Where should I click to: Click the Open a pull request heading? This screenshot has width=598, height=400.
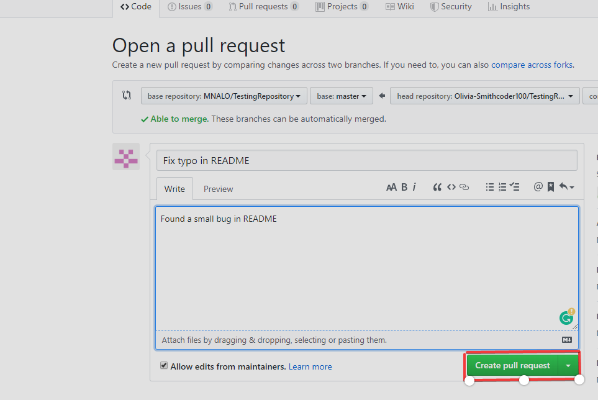(198, 45)
